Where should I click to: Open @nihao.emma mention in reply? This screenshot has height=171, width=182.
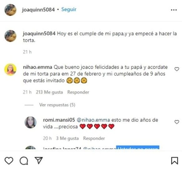[x=93, y=120]
